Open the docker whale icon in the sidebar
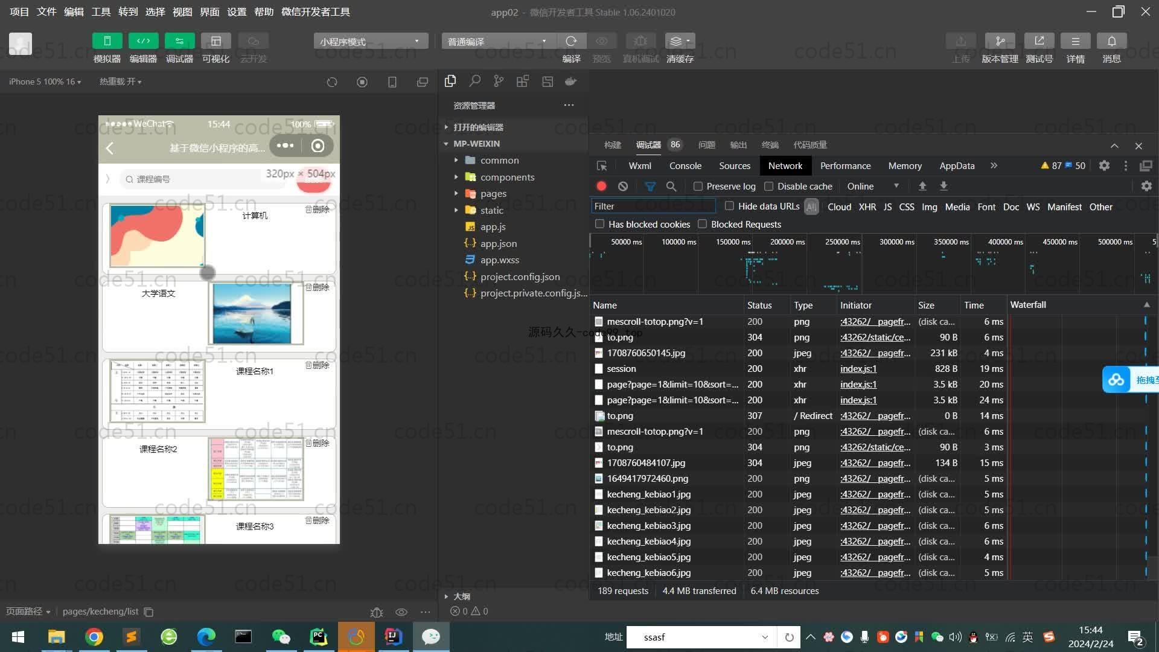 pos(570,81)
